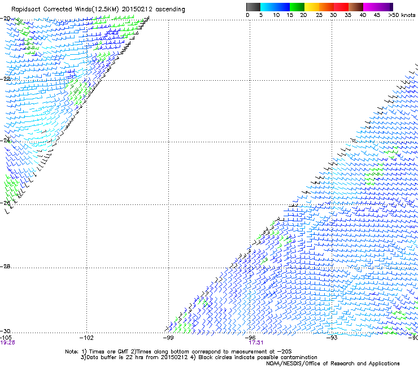418x367 pixels.
Task: Click the legend tick label '45'
Action: [x=377, y=15]
